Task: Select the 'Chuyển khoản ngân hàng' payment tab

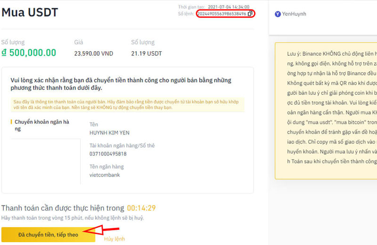Action: coord(41,125)
